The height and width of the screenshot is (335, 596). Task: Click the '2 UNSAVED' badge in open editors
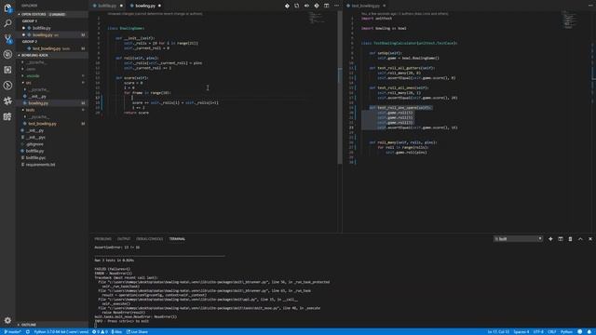pyautogui.click(x=57, y=15)
